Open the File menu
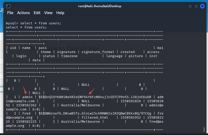This screenshot has height=135, width=208. (x=10, y=13)
